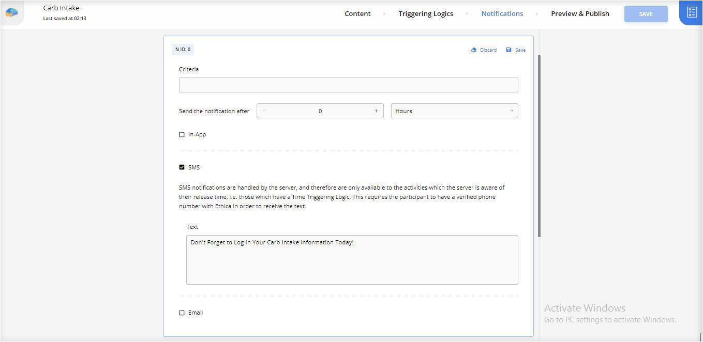
Task: Open the Hours time unit dropdown
Action: (454, 111)
